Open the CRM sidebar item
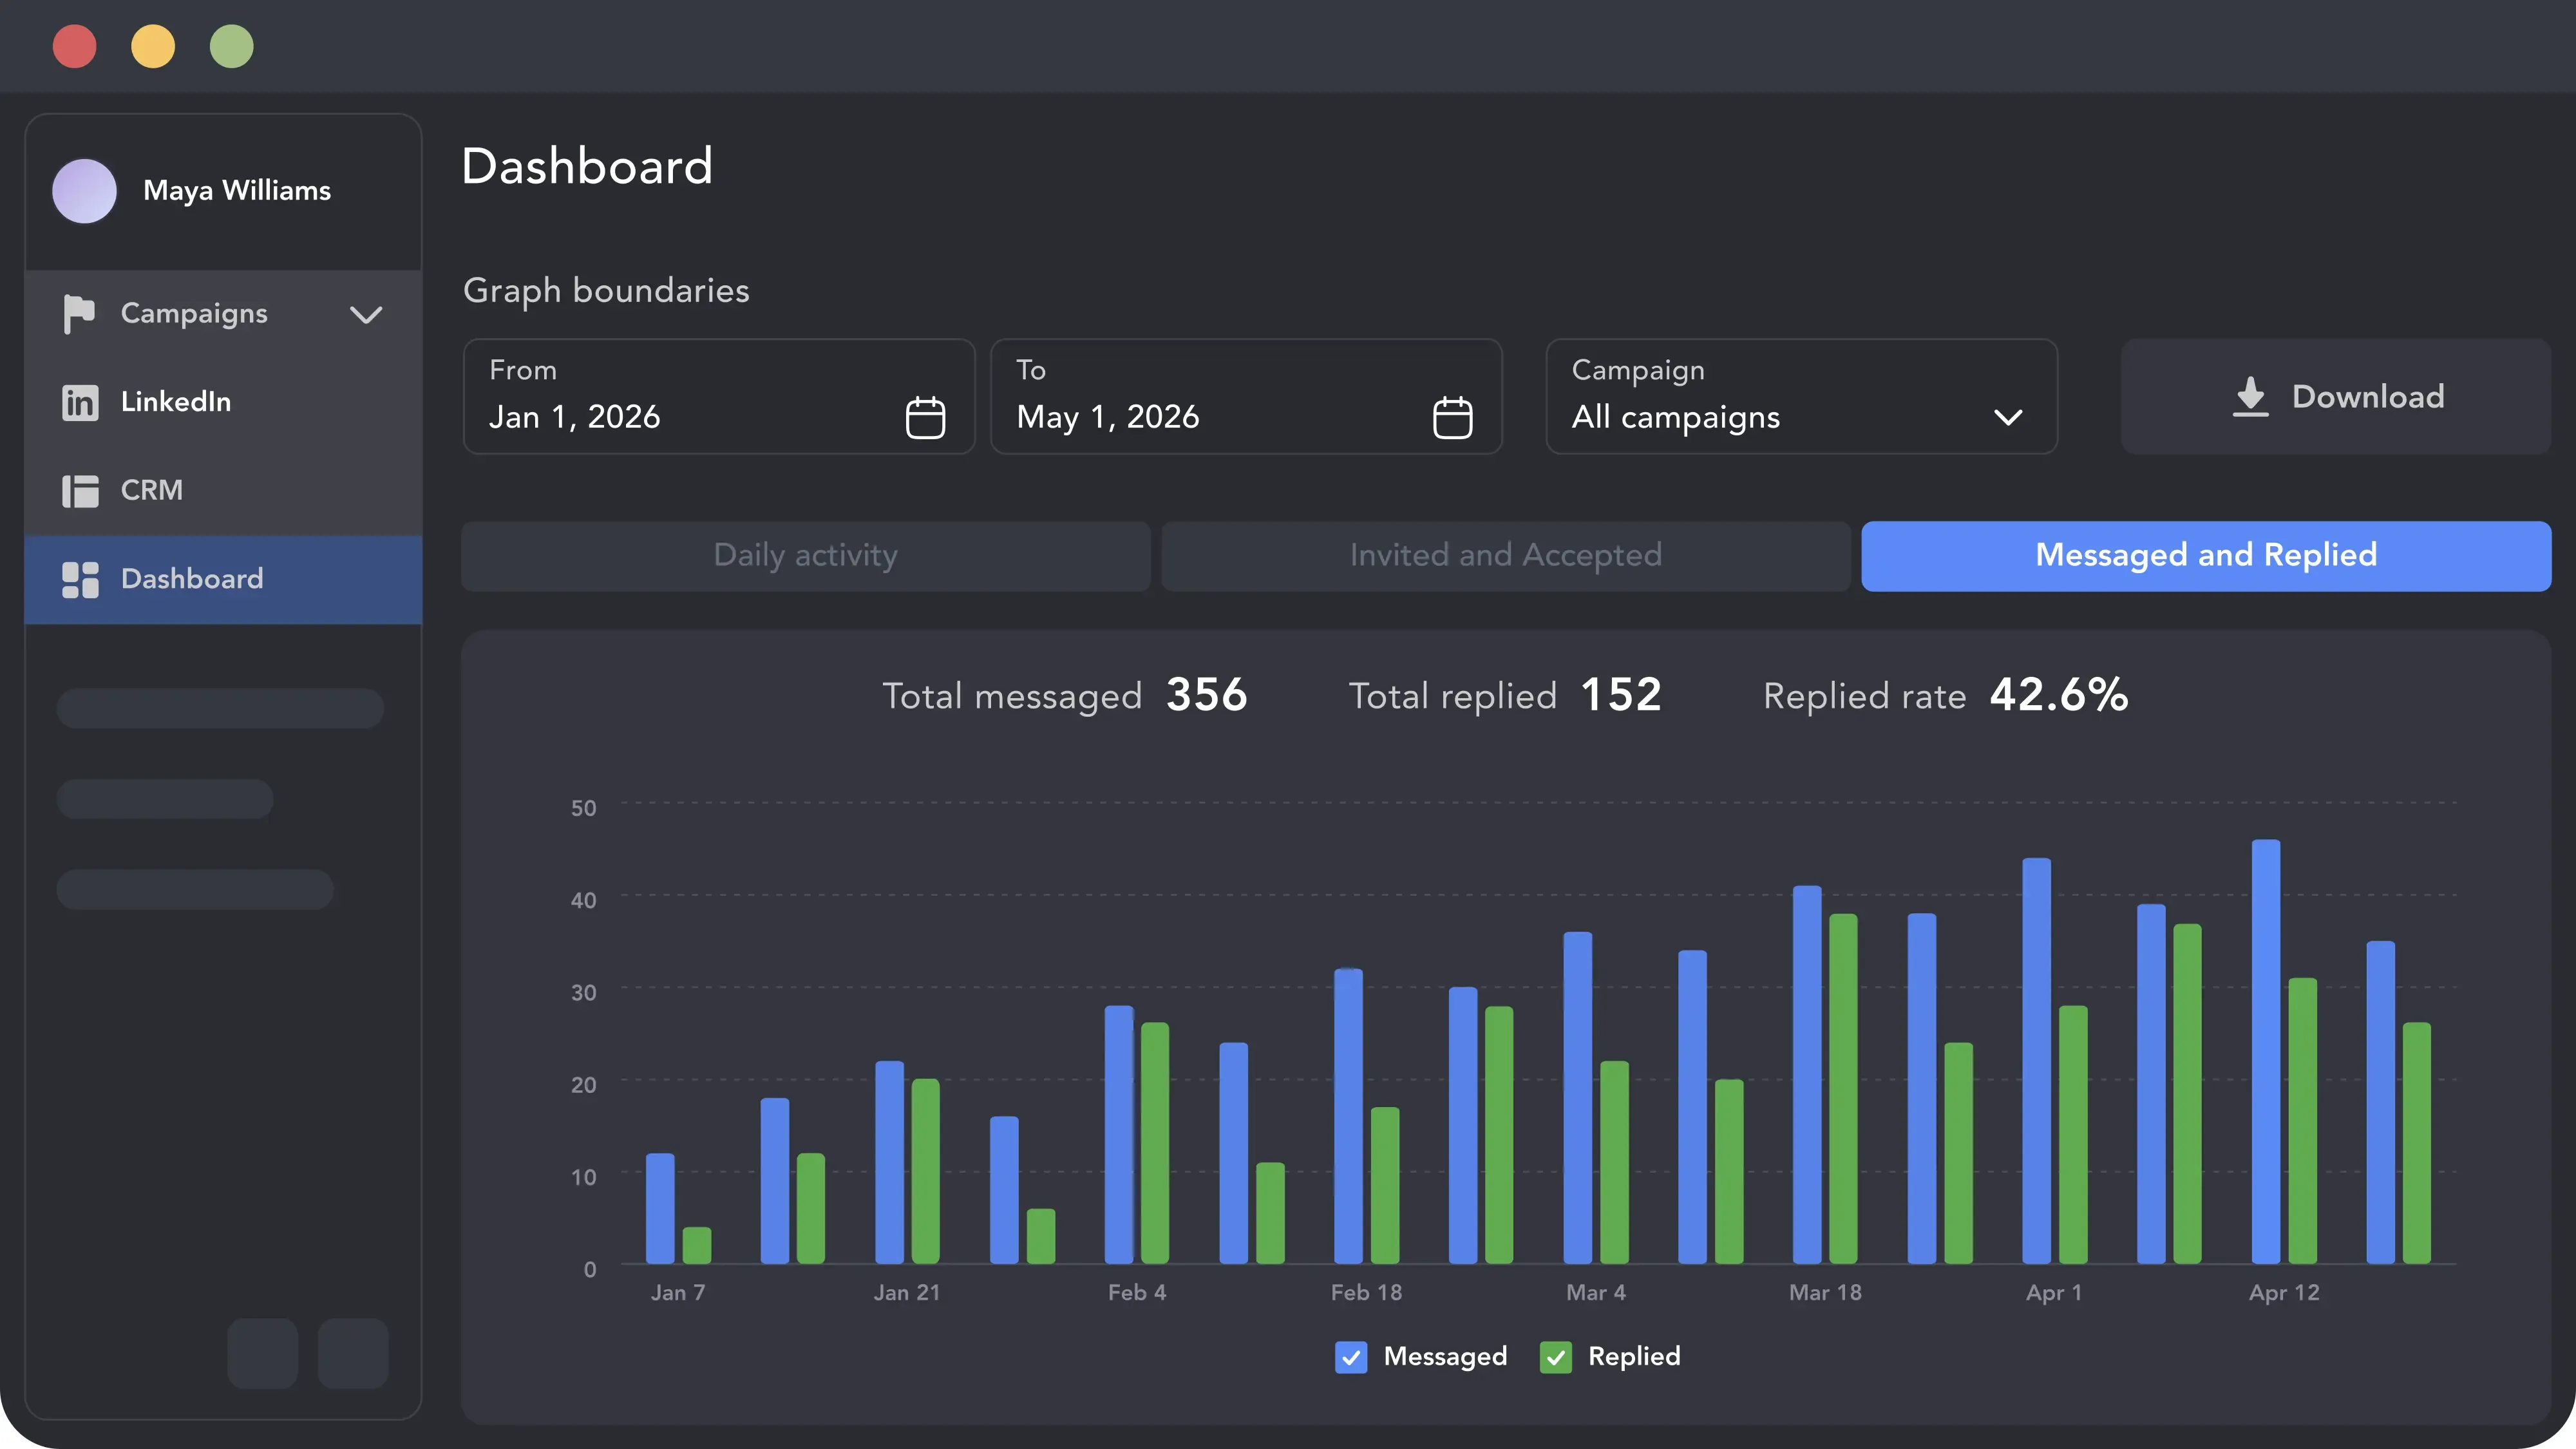The width and height of the screenshot is (2576, 1449). [223, 490]
